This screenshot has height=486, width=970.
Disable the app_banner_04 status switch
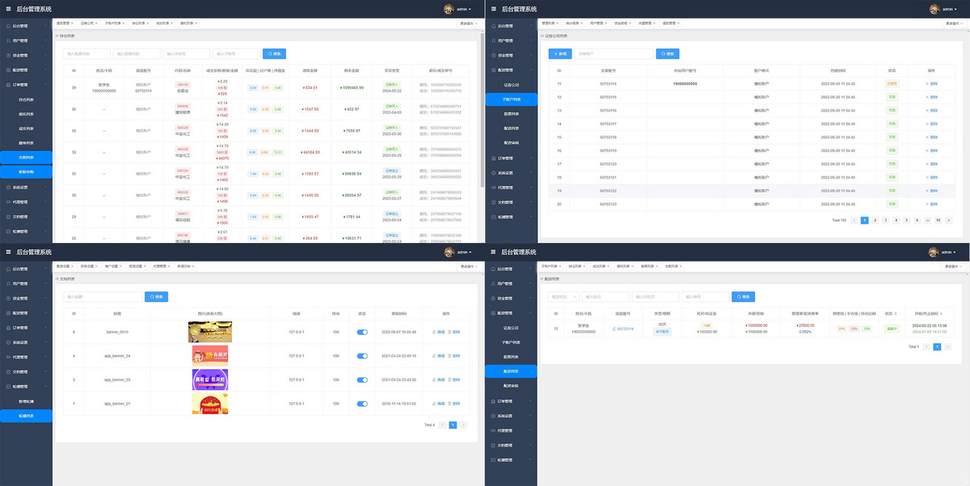[362, 355]
